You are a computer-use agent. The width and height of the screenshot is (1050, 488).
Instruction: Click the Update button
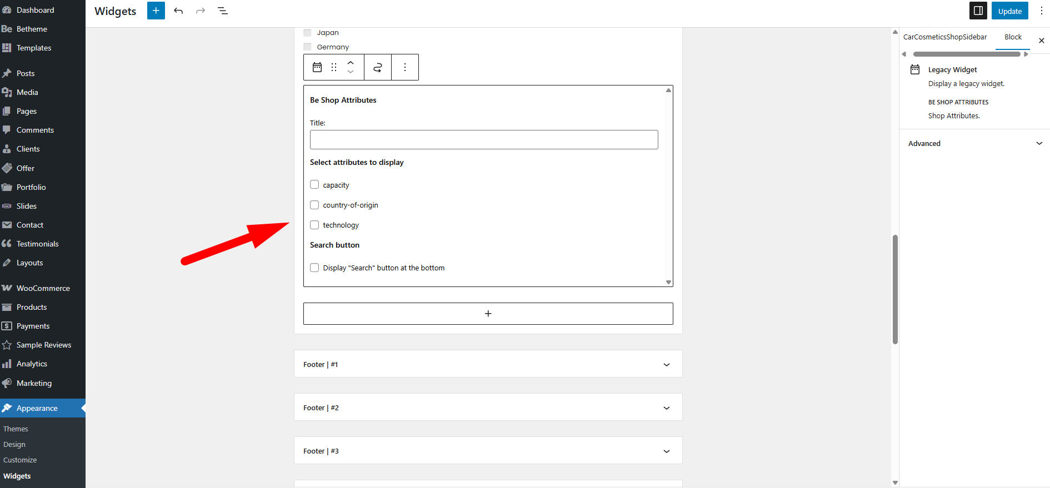[x=1009, y=11]
